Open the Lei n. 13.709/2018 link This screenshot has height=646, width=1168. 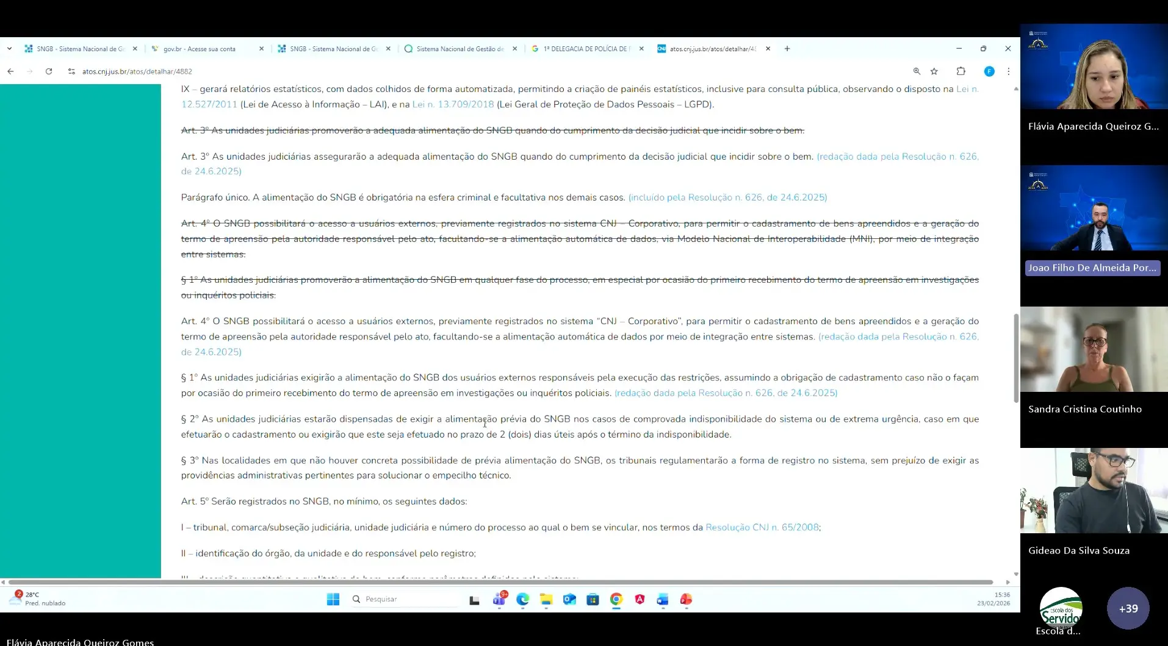453,104
